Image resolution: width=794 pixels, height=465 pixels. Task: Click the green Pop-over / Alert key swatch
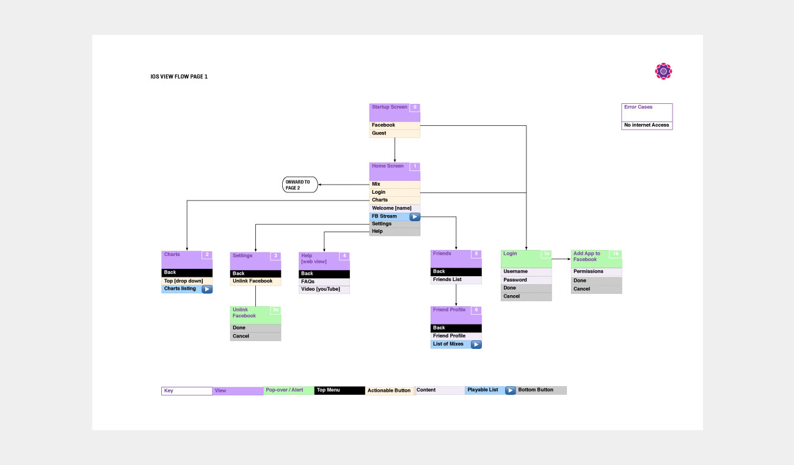coord(288,390)
